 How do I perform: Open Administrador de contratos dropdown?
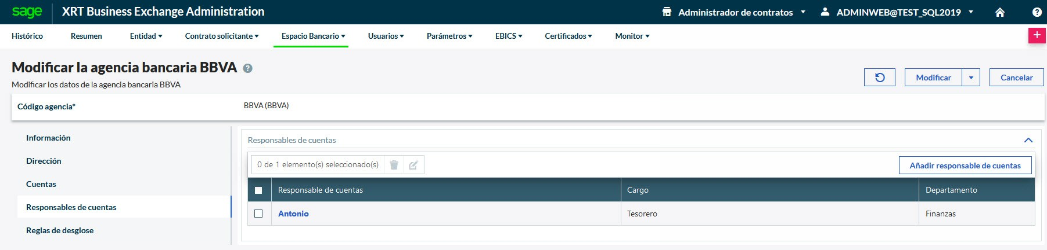735,12
